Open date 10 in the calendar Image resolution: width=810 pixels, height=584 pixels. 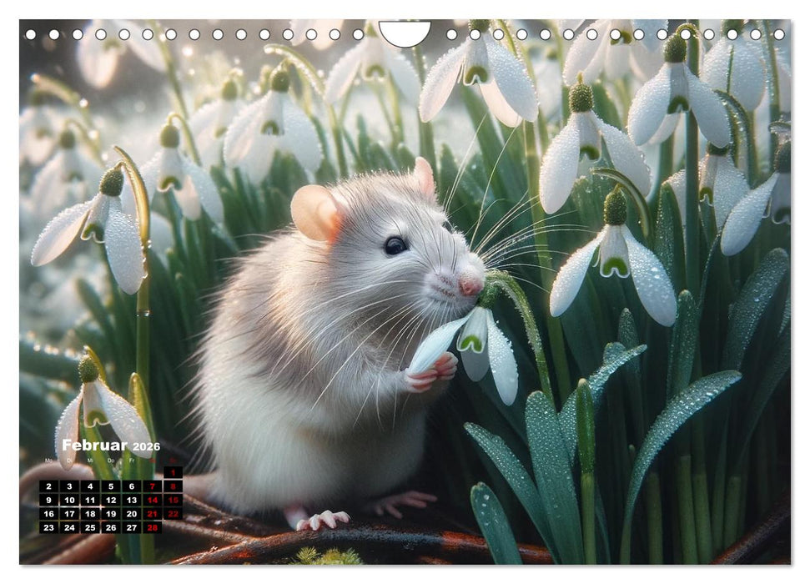68,499
